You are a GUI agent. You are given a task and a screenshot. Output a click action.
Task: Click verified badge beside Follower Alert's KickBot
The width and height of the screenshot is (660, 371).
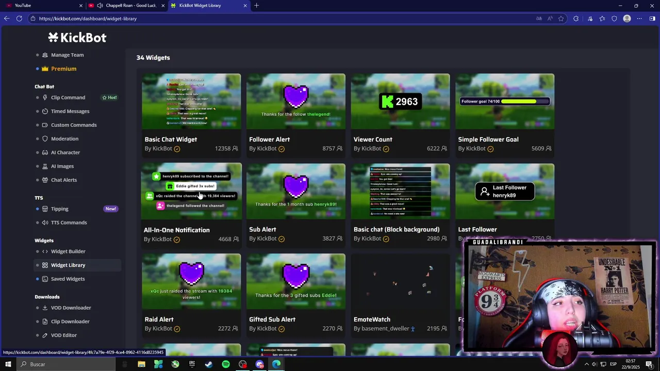point(282,149)
